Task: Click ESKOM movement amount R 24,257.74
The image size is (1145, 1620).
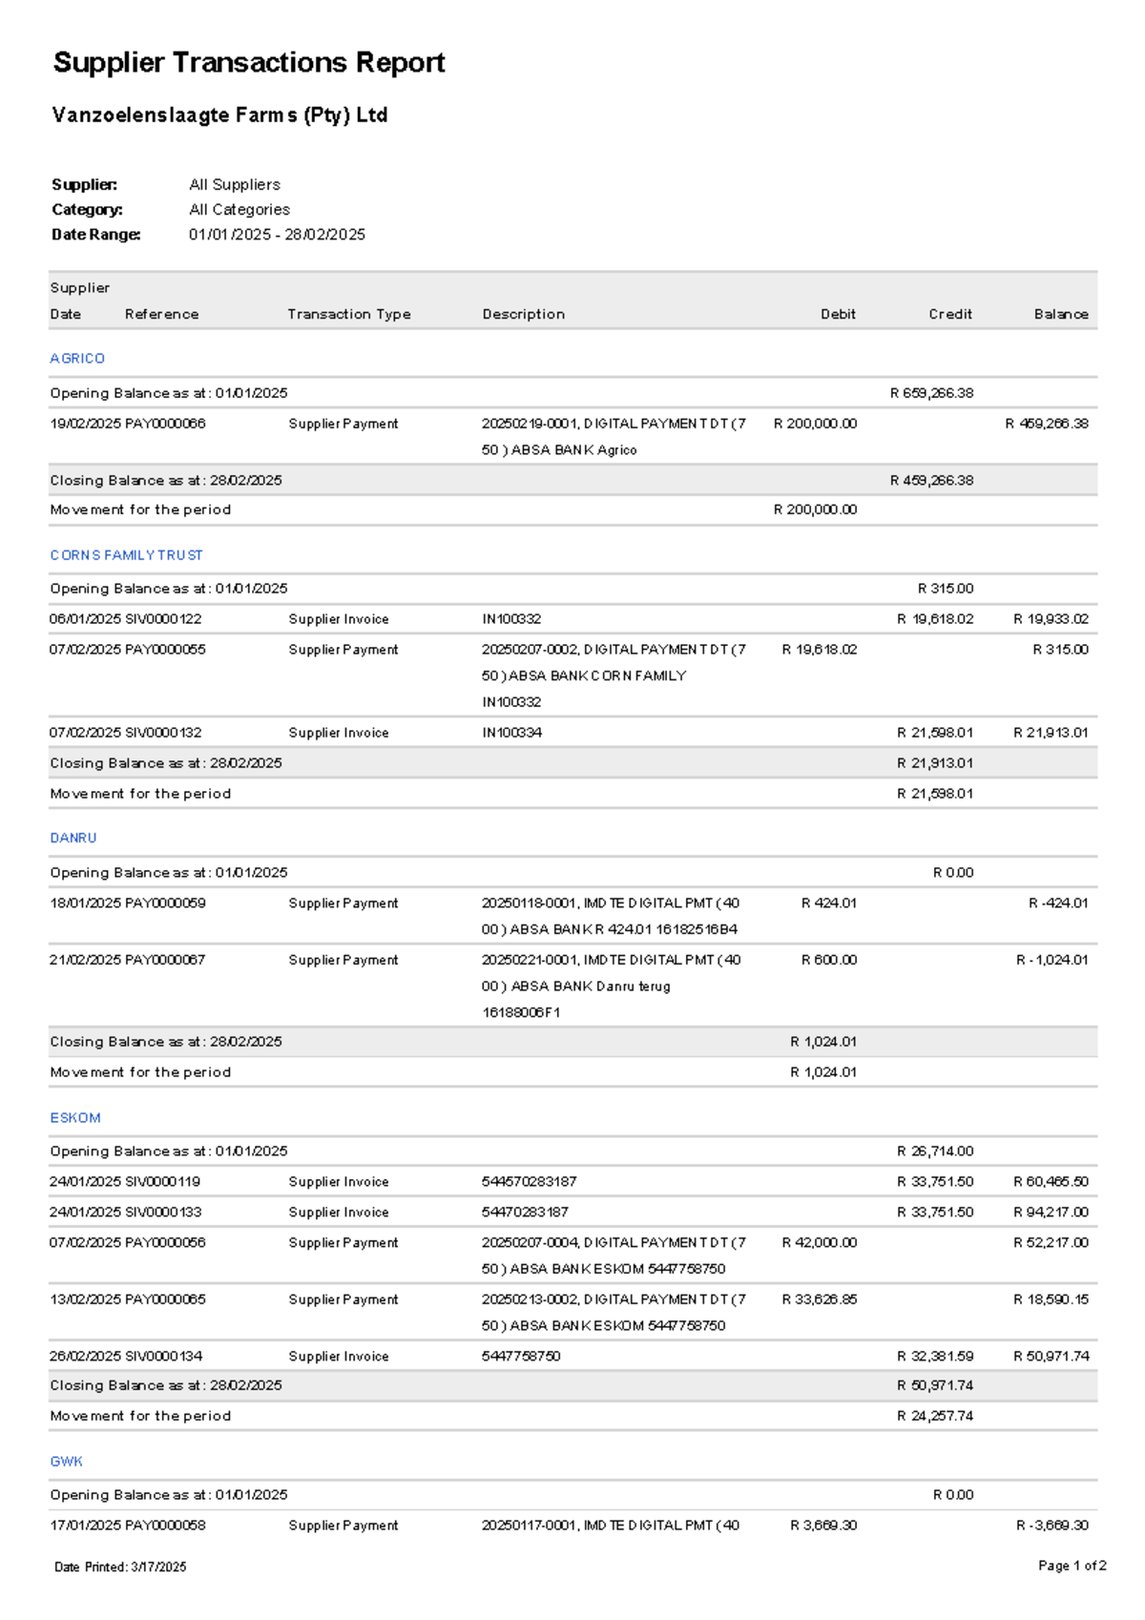Action: (x=935, y=1417)
